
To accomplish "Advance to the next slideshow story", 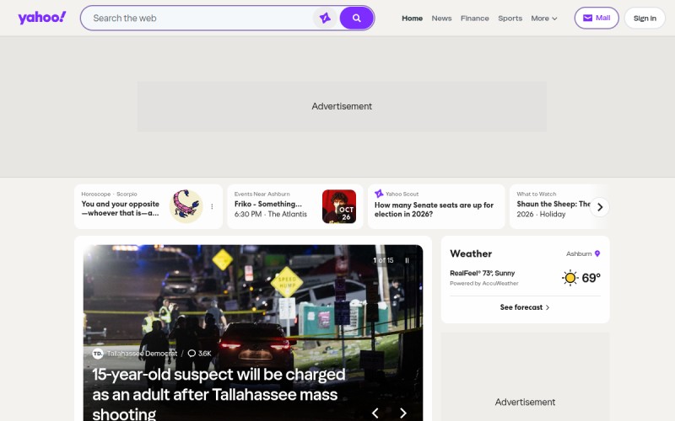I will click(403, 413).
